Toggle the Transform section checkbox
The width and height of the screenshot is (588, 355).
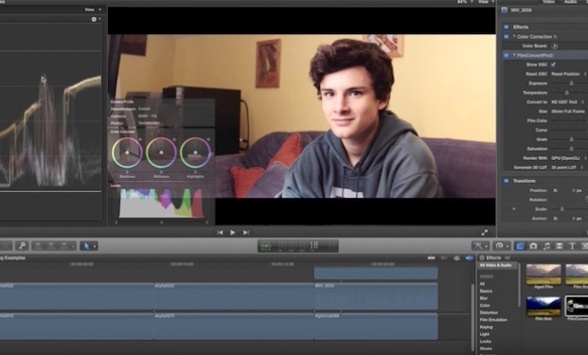pos(506,181)
